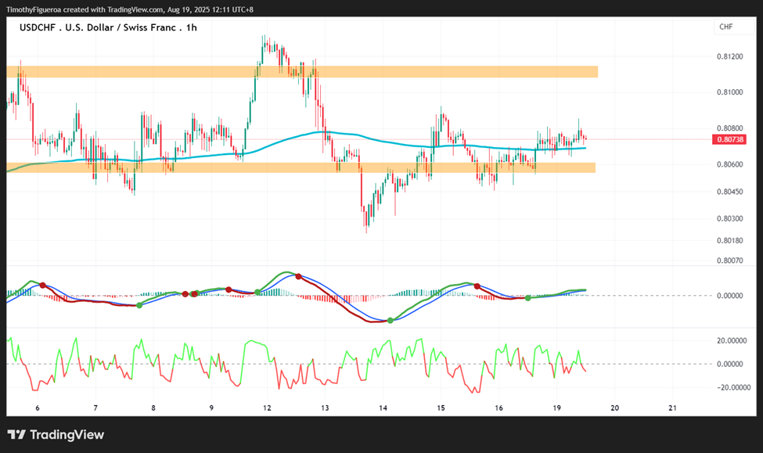This screenshot has height=453, width=763.
Task: Click the 0.80300 price axis label
Action: pyautogui.click(x=730, y=218)
